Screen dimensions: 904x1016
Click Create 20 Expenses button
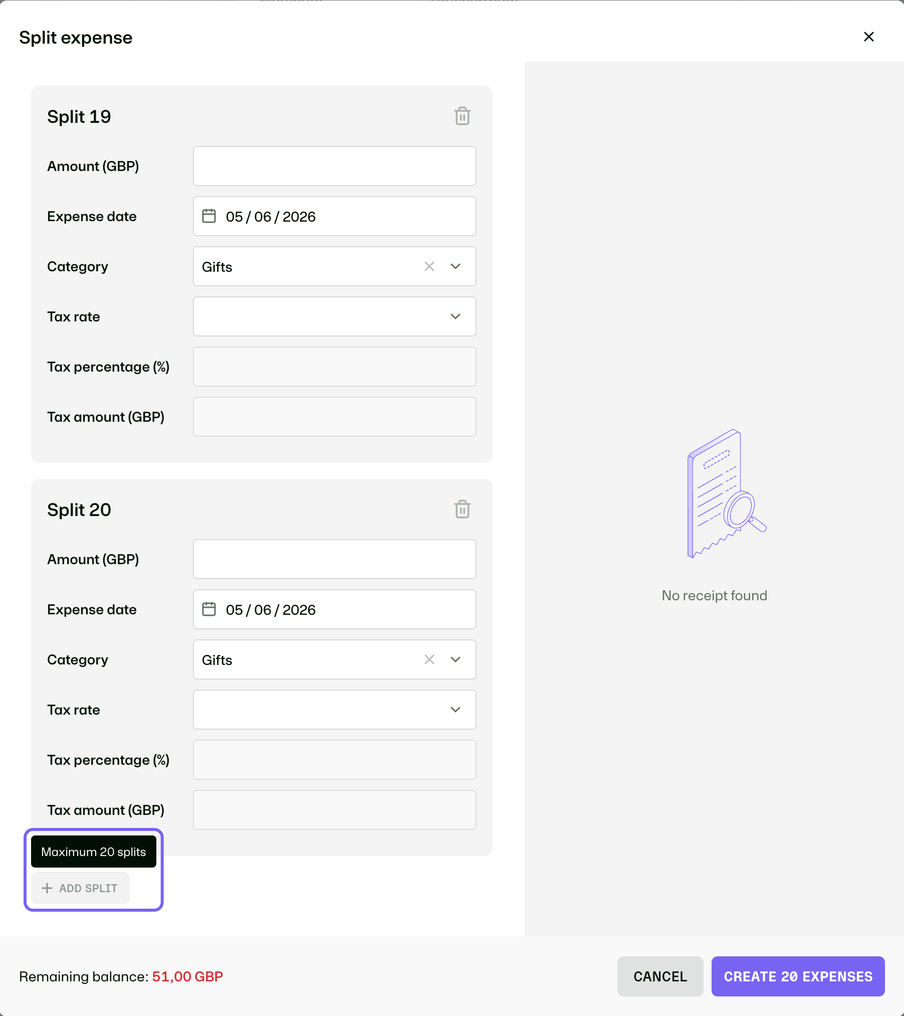[x=798, y=976]
